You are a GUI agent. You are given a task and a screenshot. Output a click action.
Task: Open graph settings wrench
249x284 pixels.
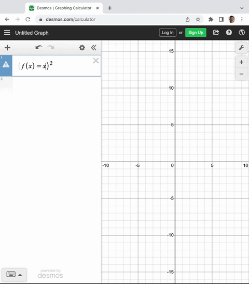click(x=241, y=48)
